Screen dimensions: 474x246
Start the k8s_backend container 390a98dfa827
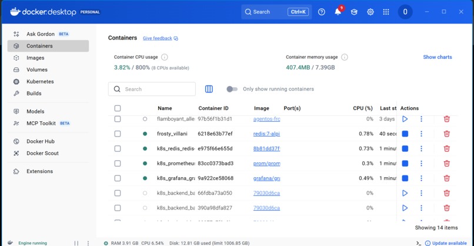click(x=405, y=208)
